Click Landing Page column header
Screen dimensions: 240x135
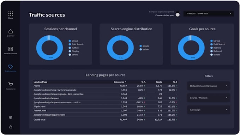point(40,82)
